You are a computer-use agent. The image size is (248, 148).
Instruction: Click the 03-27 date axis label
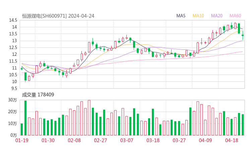coord(179,140)
